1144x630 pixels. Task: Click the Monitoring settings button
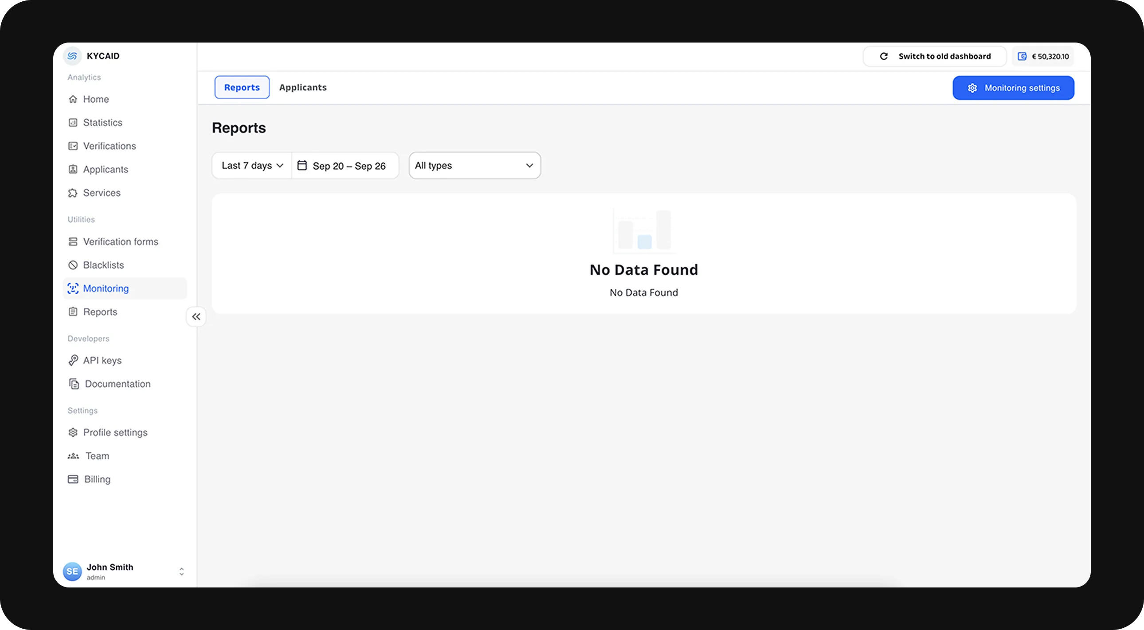tap(1013, 88)
